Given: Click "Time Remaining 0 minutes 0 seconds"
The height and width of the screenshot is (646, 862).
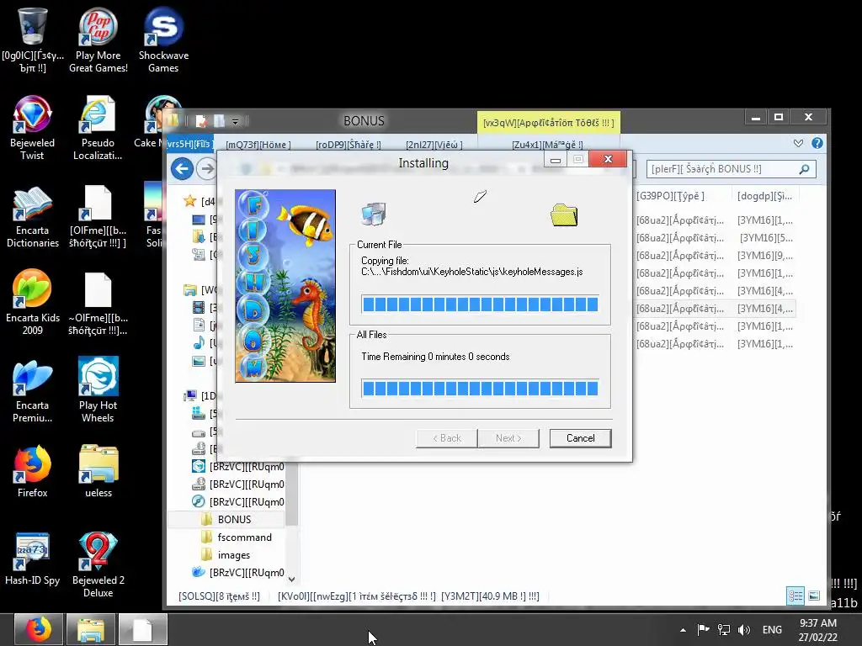Looking at the screenshot, I should point(435,357).
